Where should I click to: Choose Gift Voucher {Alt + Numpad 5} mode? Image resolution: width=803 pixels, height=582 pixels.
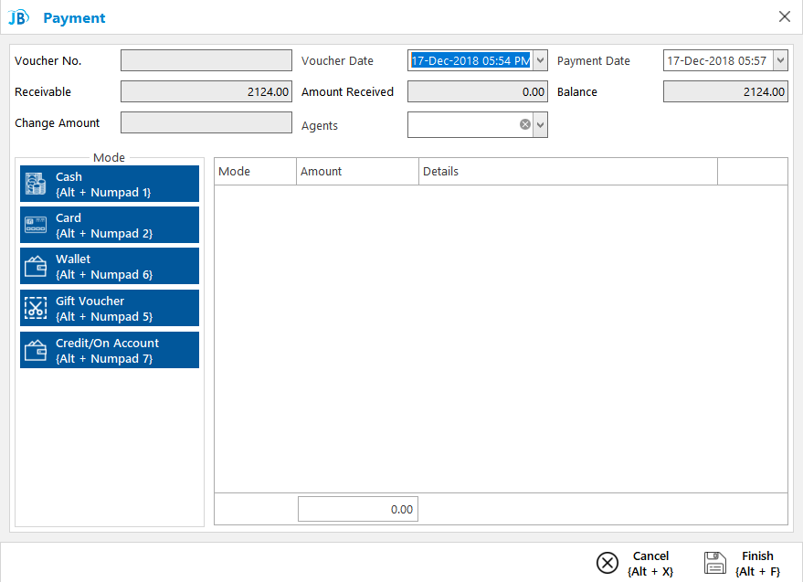click(110, 308)
